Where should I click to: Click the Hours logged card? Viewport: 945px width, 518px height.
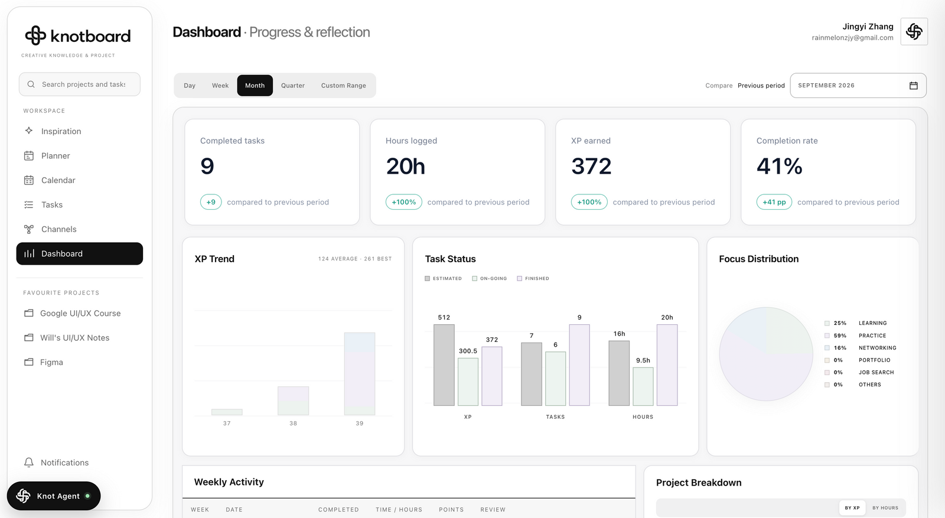tap(458, 172)
